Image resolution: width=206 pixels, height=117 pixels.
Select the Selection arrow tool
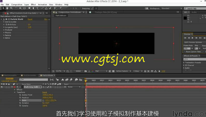(3, 8)
